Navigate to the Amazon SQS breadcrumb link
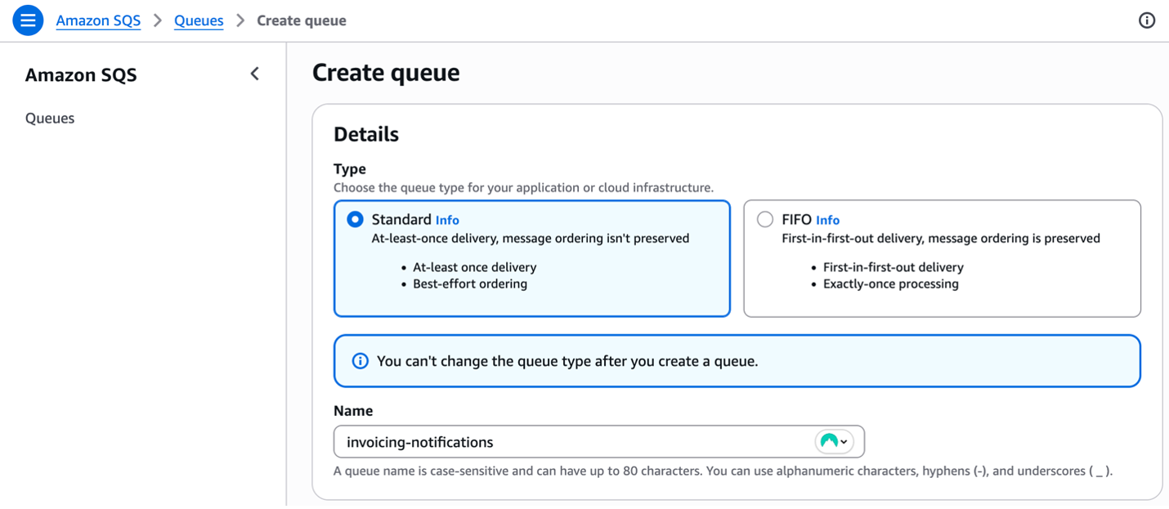 coord(98,20)
